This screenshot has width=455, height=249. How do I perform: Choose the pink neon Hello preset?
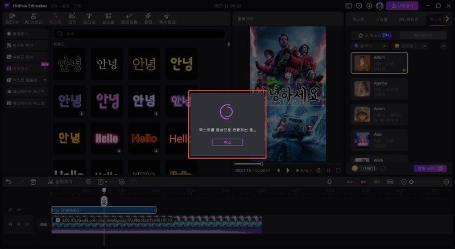(107, 139)
